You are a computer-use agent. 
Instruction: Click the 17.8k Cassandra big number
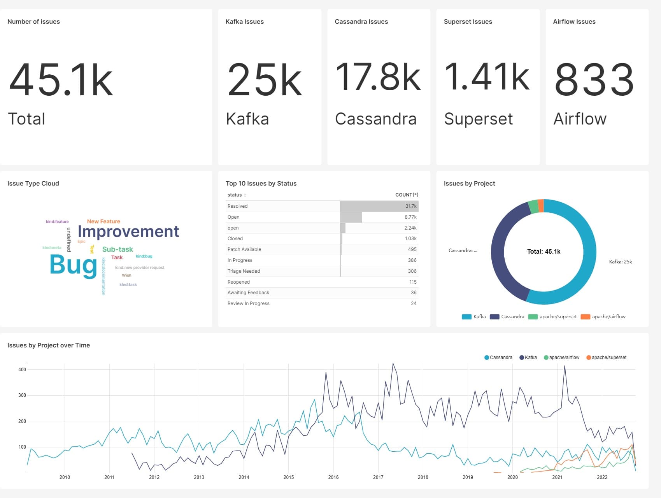pyautogui.click(x=378, y=77)
